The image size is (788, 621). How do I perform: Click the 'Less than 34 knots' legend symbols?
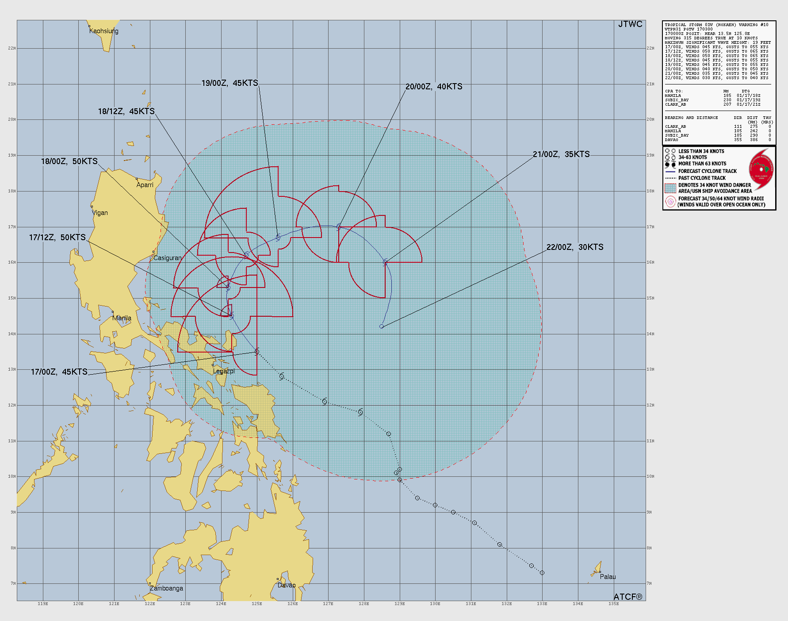click(x=670, y=151)
